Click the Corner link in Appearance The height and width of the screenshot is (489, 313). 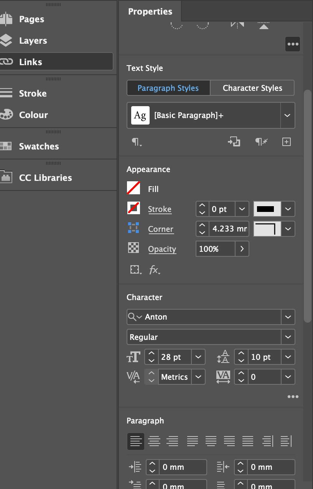[161, 229]
